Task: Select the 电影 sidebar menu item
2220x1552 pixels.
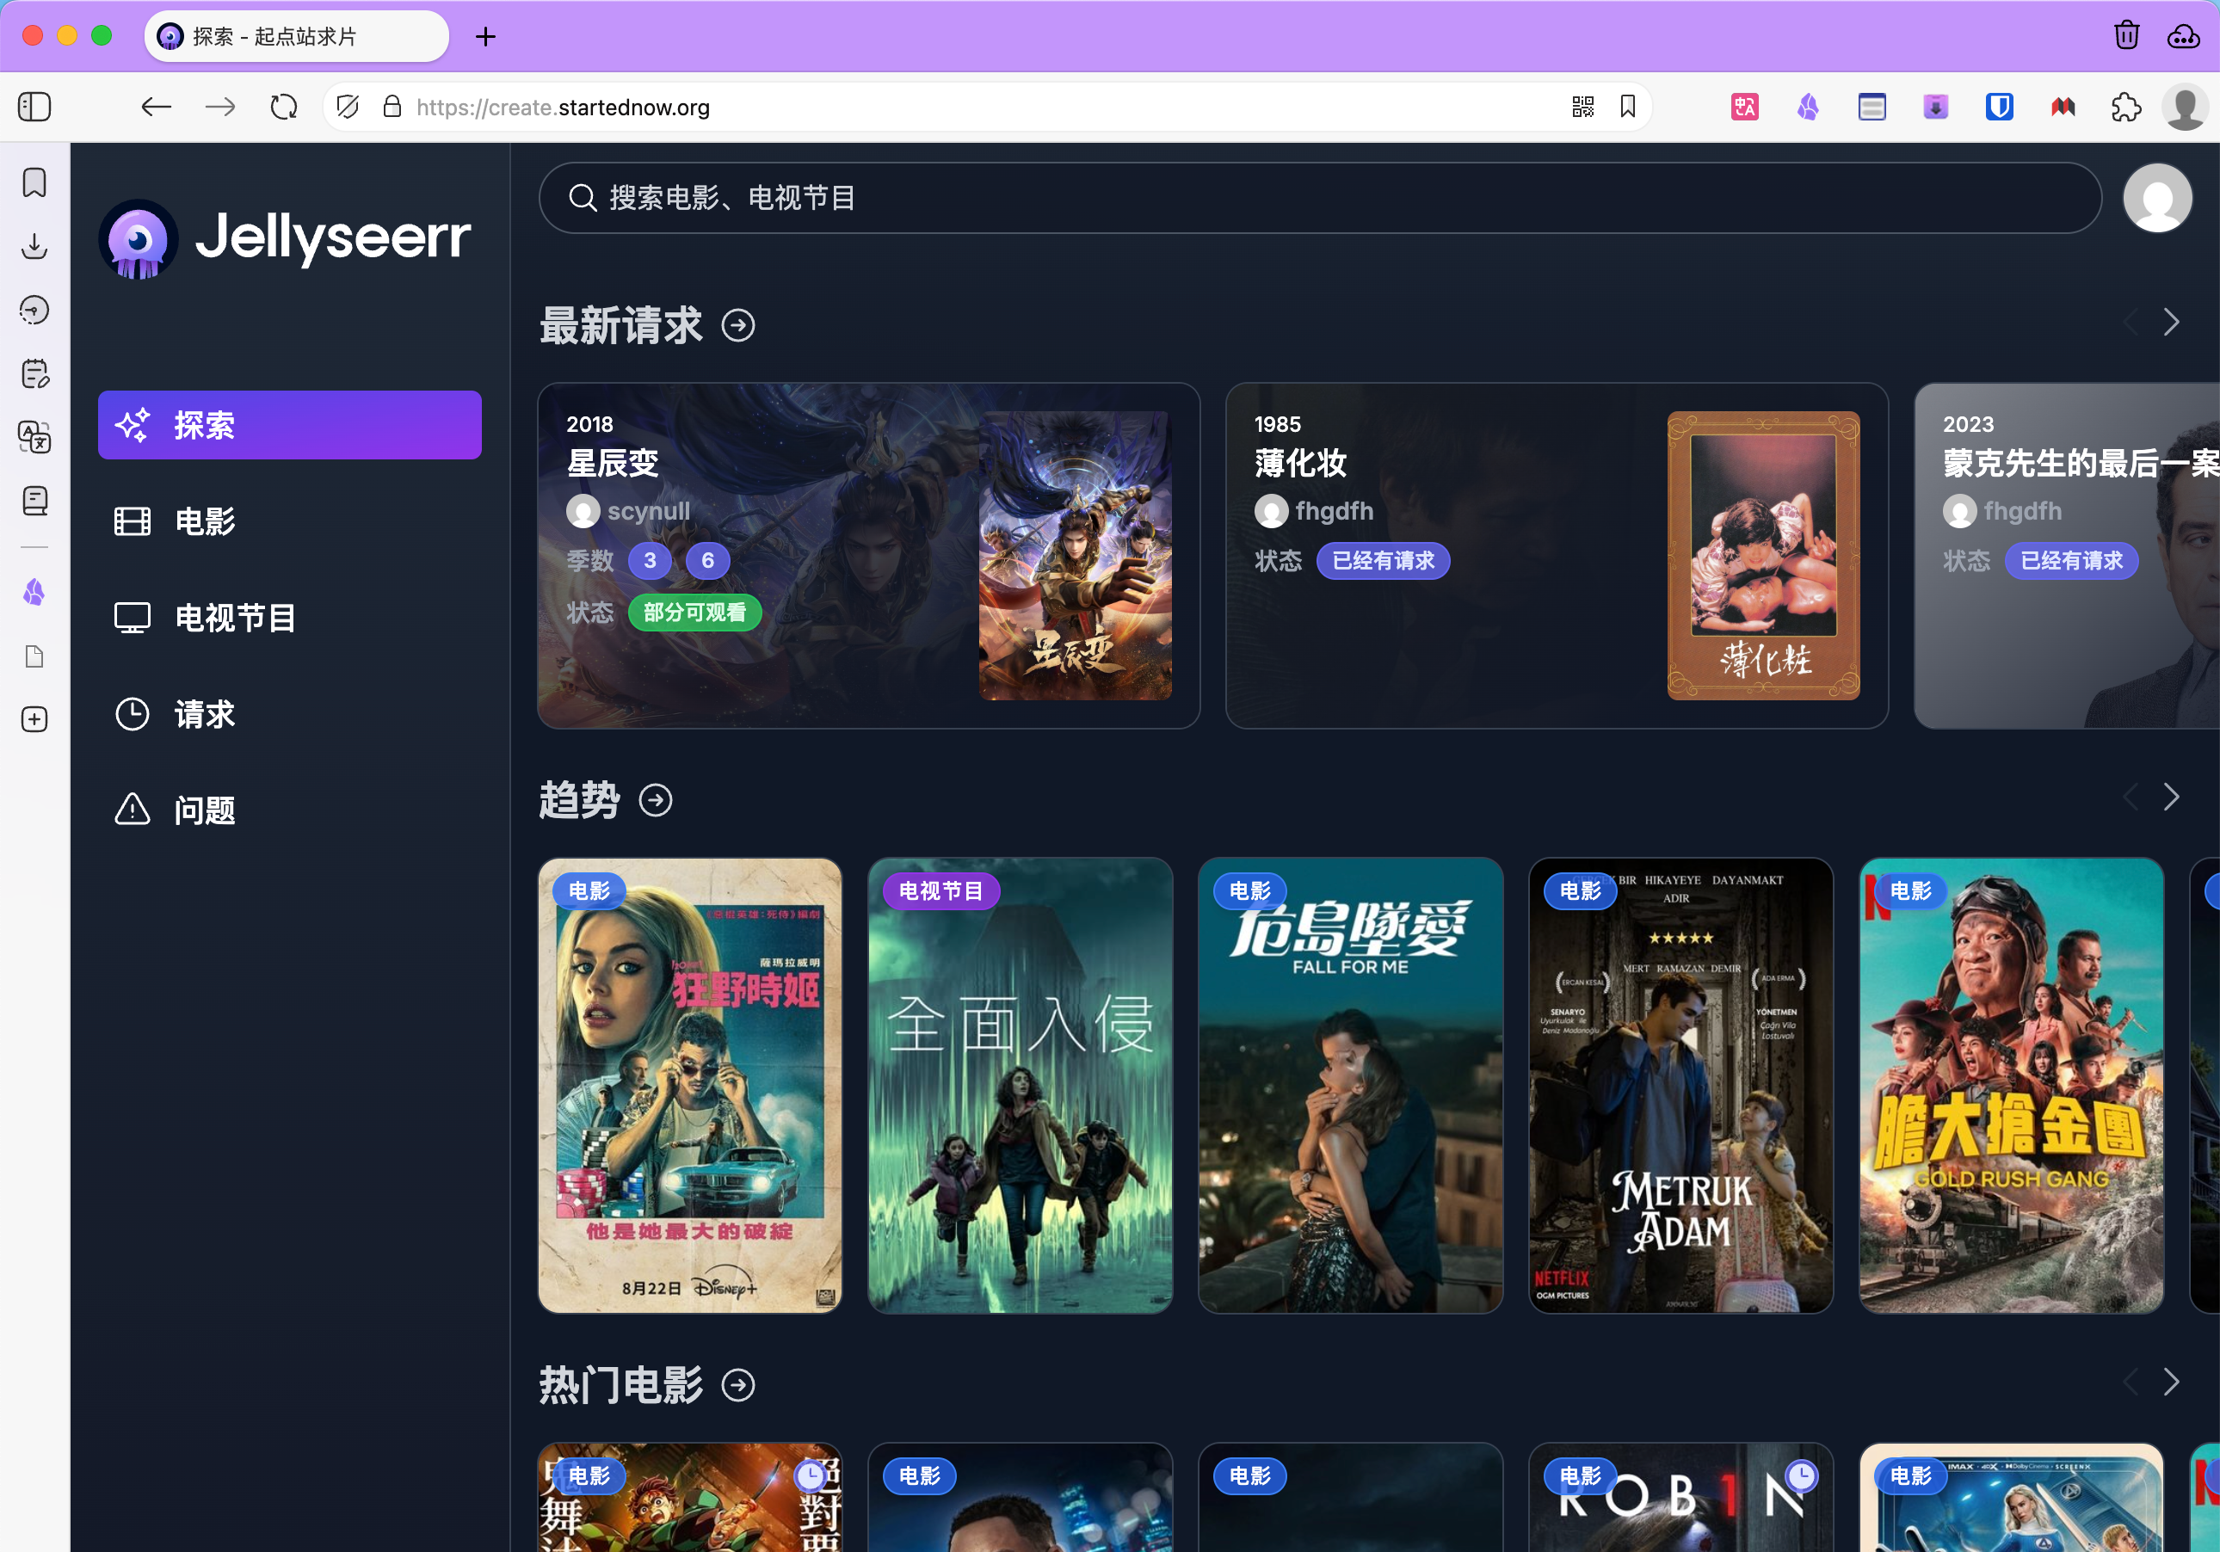Action: tap(290, 521)
